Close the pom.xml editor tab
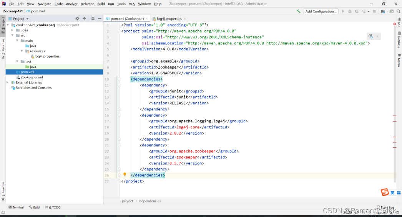 pyautogui.click(x=147, y=19)
